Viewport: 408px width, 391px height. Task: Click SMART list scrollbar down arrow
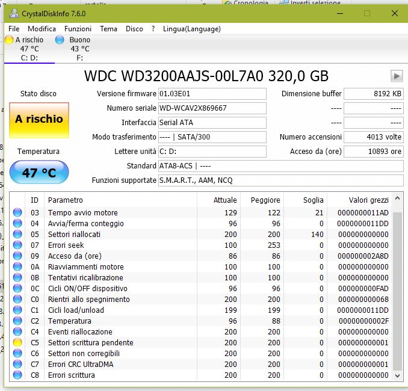point(397,375)
